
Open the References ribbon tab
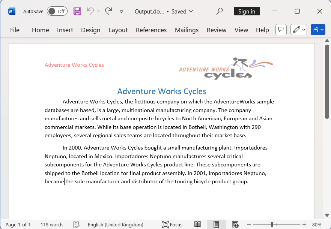tap(151, 30)
